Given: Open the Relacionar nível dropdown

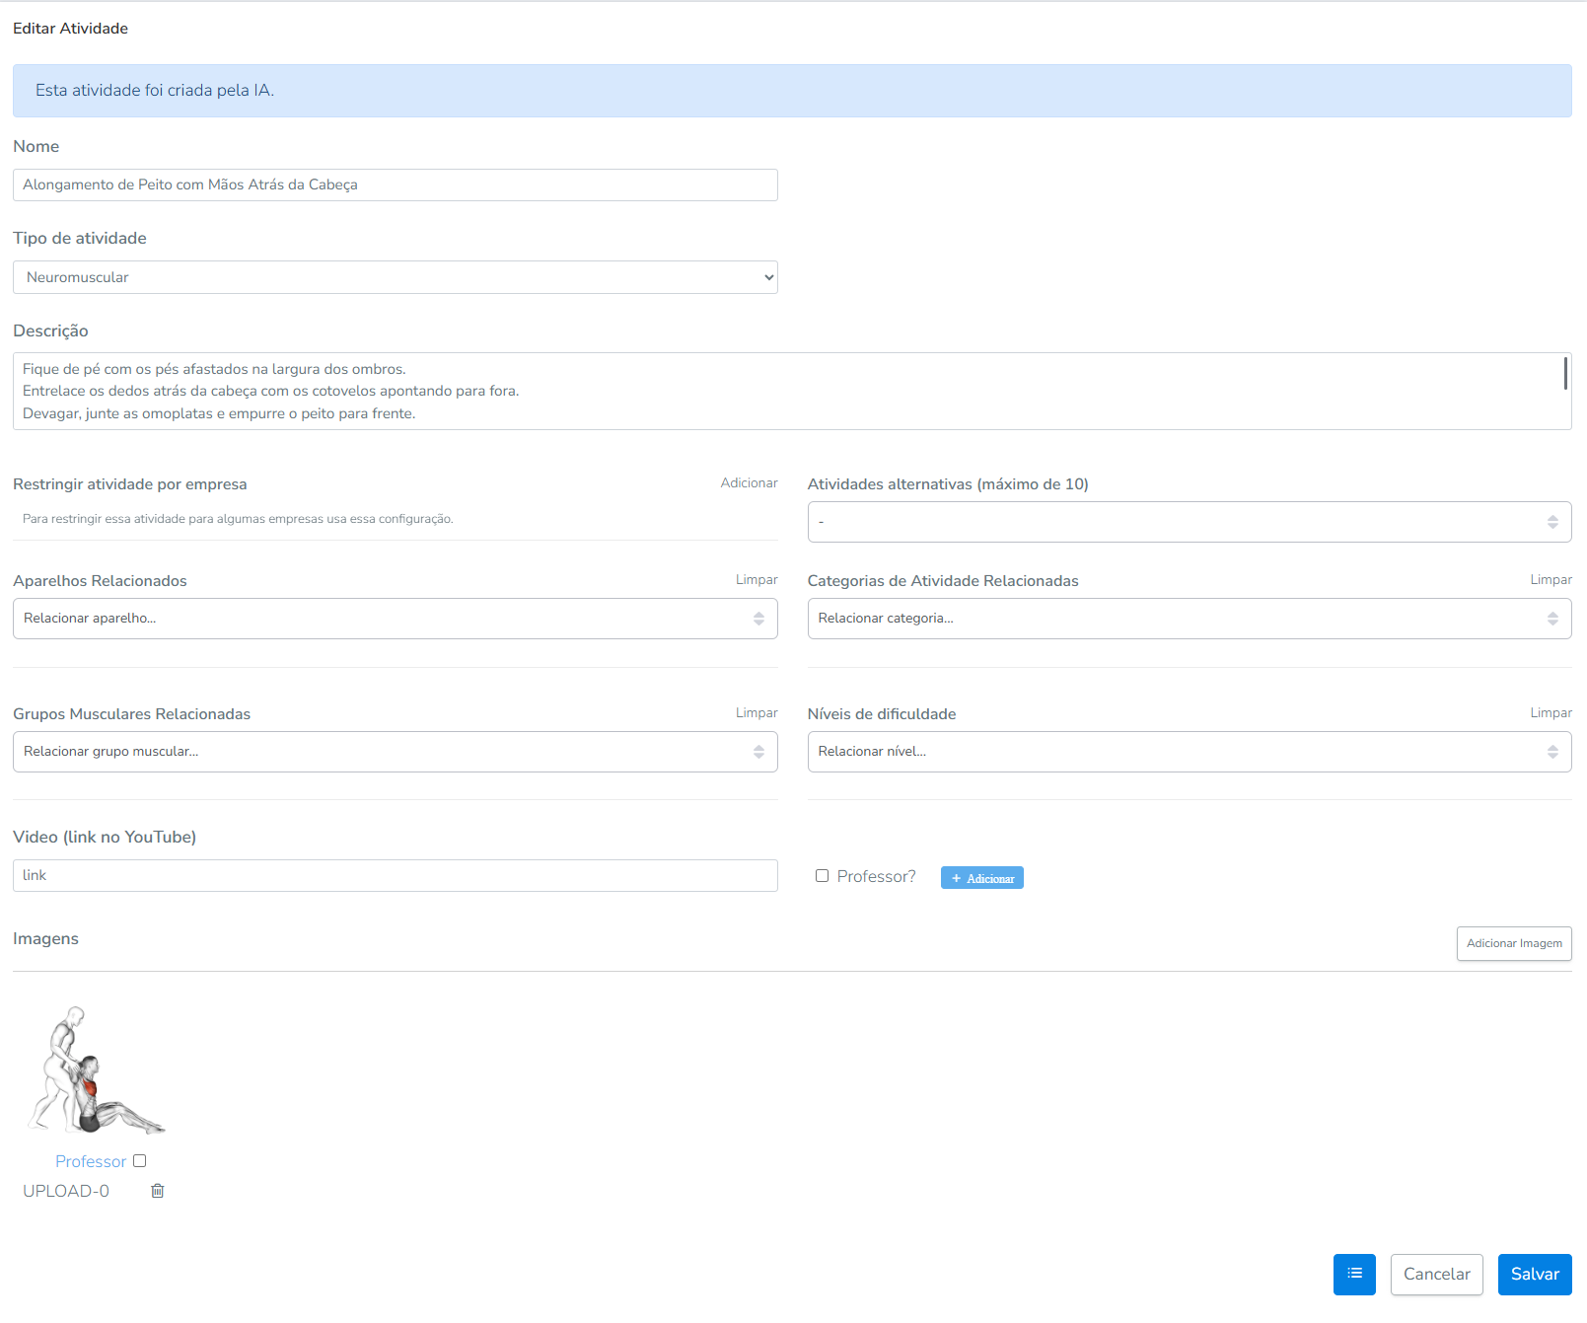Looking at the screenshot, I should point(1189,752).
